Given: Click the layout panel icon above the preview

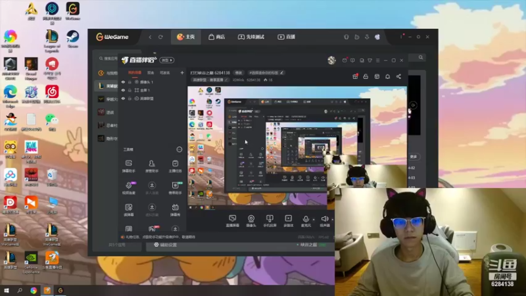Looking at the screenshot, I should pyautogui.click(x=377, y=76).
